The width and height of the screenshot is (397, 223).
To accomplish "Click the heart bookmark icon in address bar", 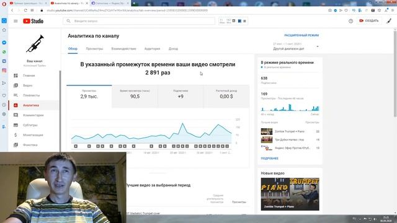I will coord(346,11).
